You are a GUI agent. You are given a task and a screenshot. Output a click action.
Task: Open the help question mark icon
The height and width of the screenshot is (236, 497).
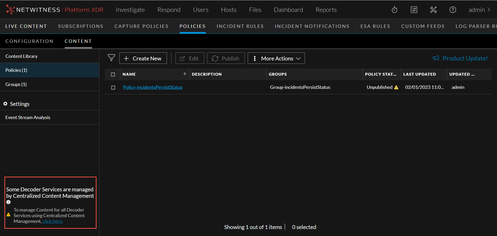click(452, 10)
